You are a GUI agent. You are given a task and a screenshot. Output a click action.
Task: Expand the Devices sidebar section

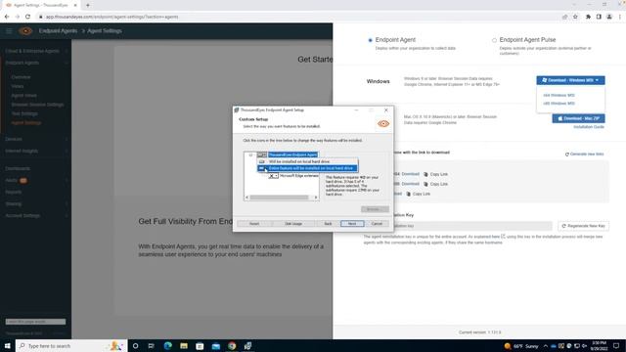coord(67,139)
